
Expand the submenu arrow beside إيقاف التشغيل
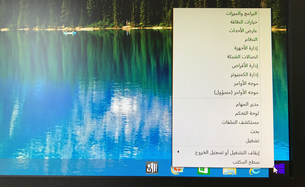point(178,152)
